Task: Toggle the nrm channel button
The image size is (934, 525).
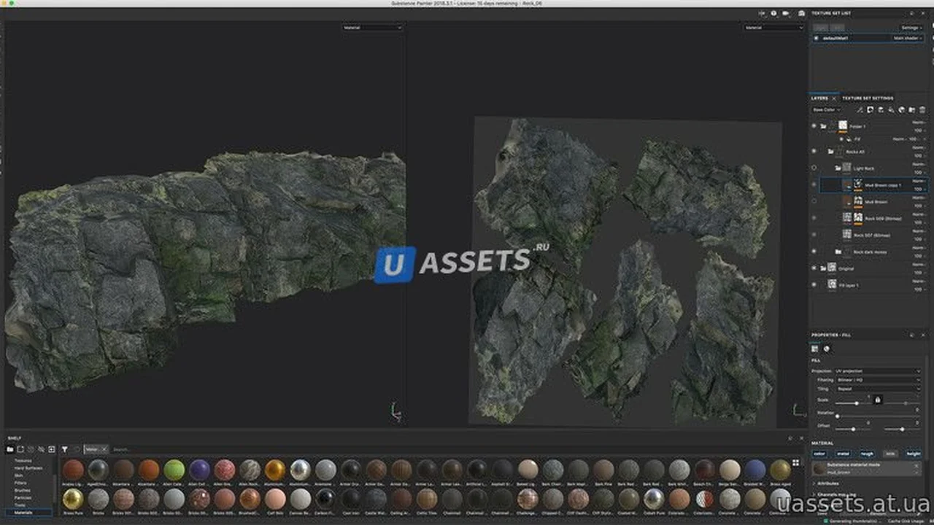Action: point(890,454)
